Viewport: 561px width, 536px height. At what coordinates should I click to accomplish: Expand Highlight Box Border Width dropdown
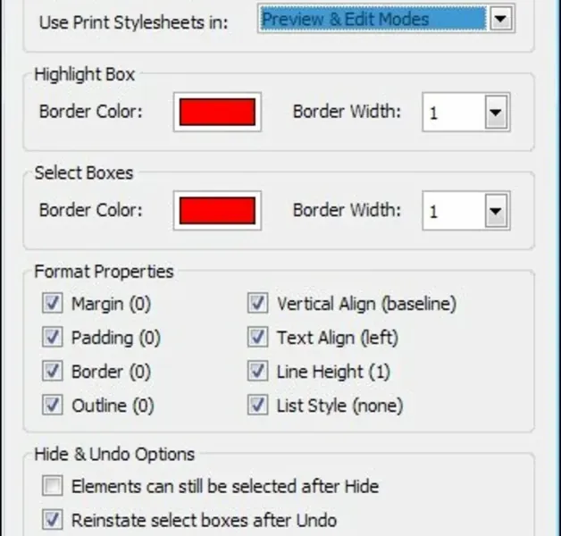[x=496, y=113]
